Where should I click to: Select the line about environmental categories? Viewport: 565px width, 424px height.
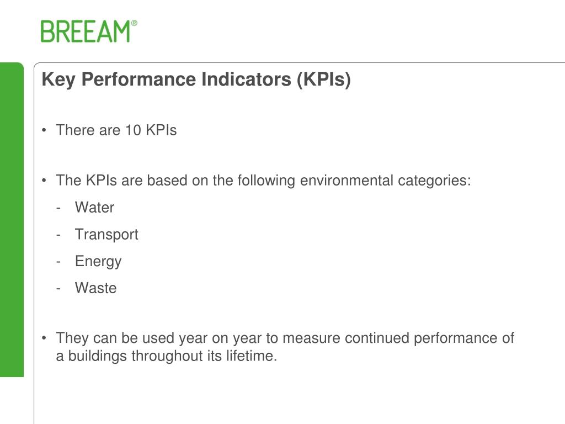pyautogui.click(x=263, y=181)
